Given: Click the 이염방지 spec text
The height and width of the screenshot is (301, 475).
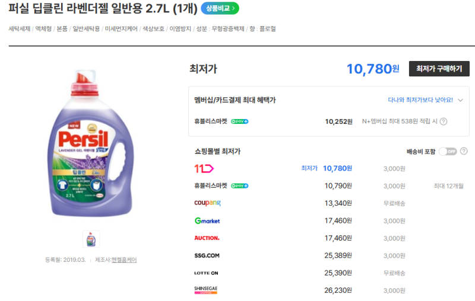Looking at the screenshot, I should point(180,28).
